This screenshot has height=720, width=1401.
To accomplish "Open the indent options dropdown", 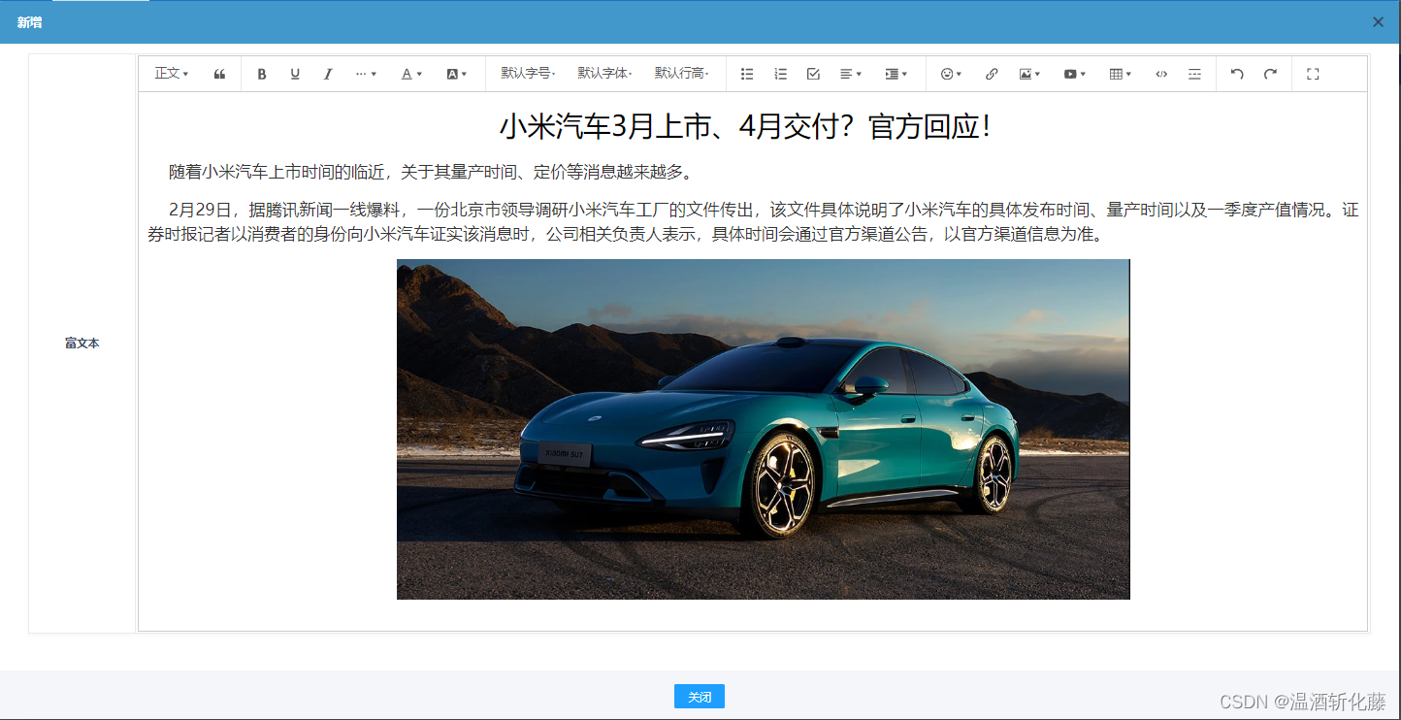I will 896,74.
